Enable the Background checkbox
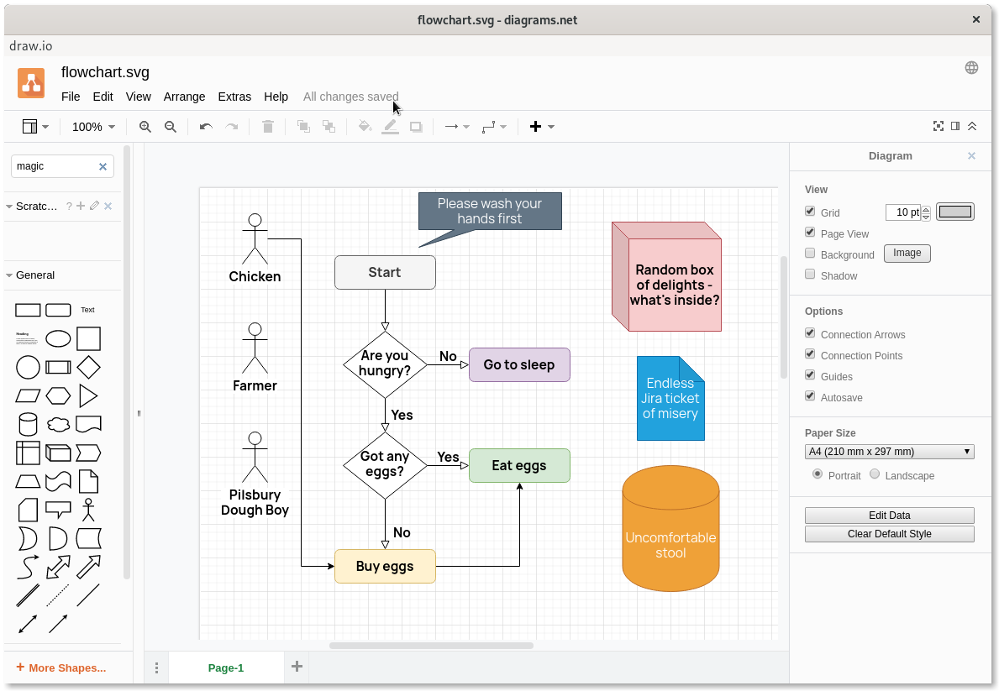999x691 pixels. coord(810,252)
